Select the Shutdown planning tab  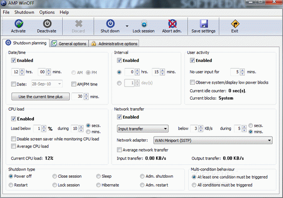coord(26,43)
